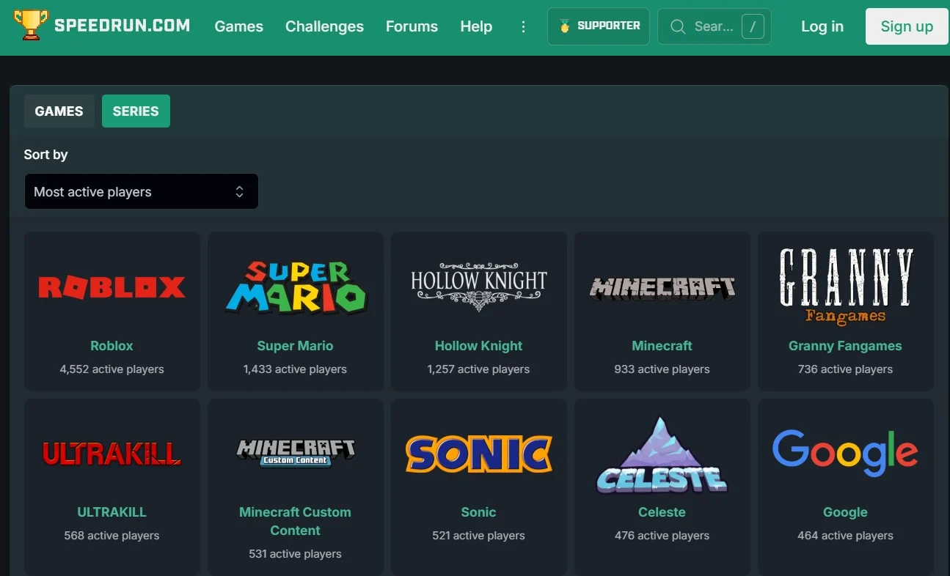Click the "736 active players" text

(x=845, y=369)
